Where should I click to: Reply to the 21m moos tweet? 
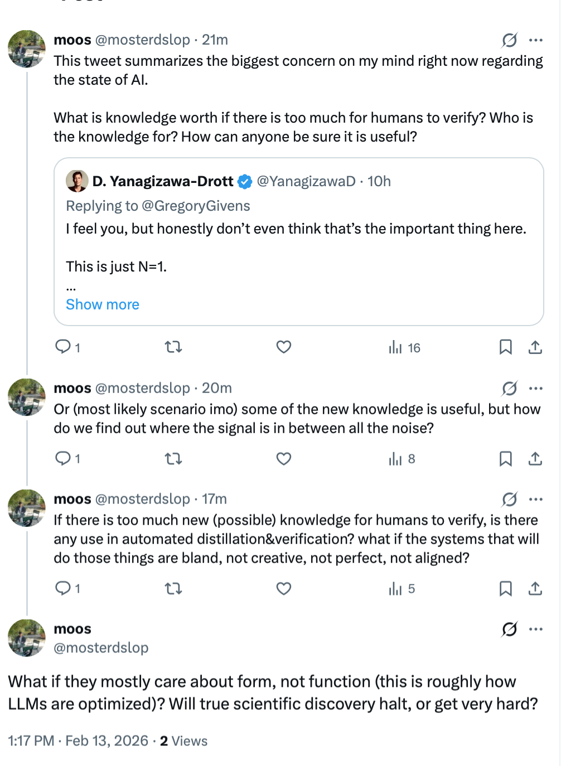62,347
